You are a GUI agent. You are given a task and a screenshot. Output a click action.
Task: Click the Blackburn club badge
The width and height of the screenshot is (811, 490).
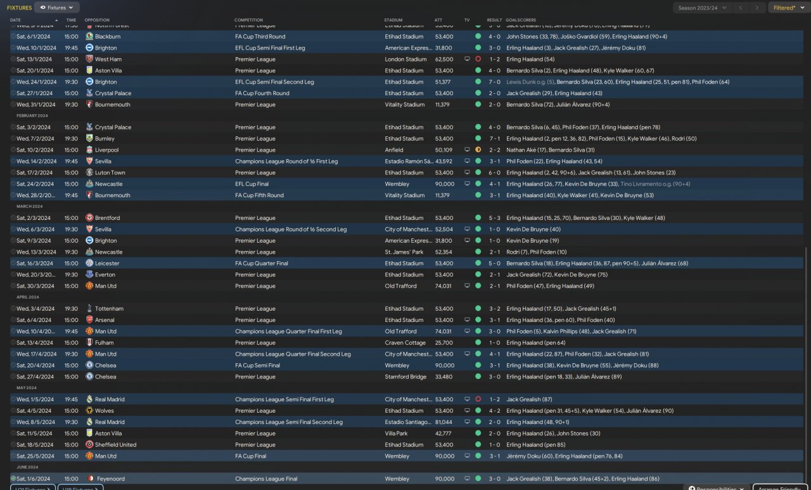coord(89,37)
